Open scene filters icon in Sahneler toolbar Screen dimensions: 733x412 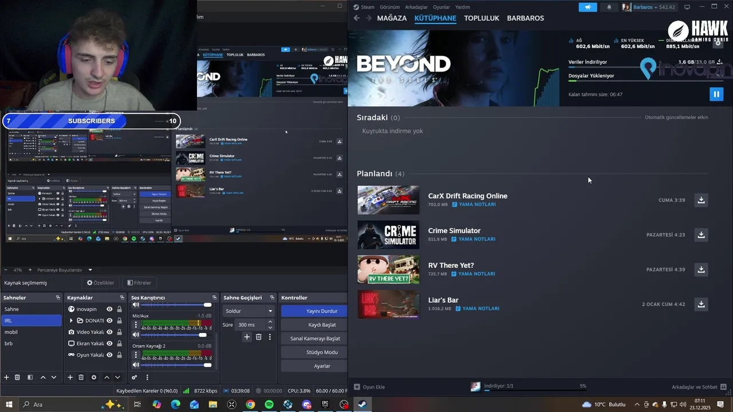[x=30, y=377]
